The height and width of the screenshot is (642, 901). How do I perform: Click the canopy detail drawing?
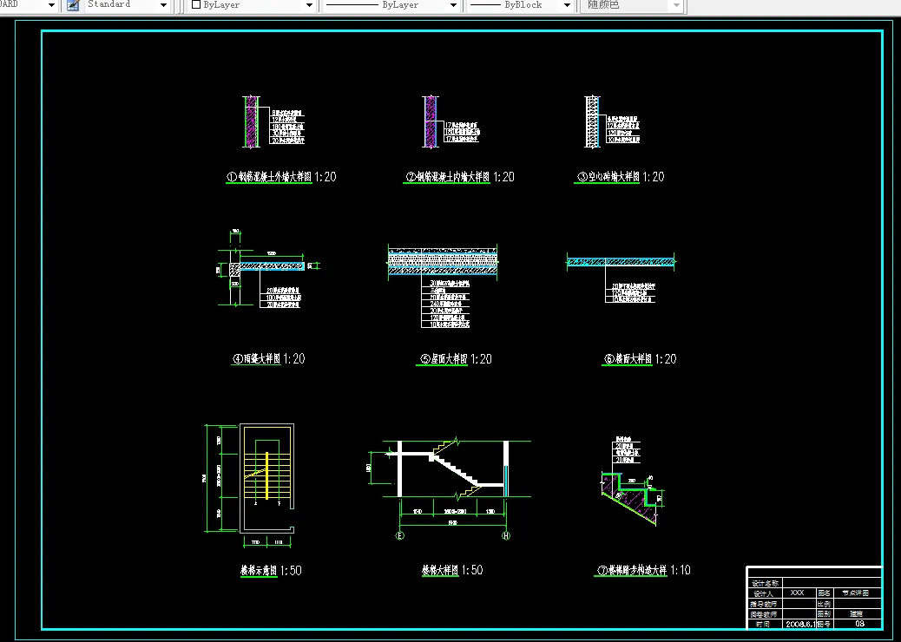pos(267,267)
